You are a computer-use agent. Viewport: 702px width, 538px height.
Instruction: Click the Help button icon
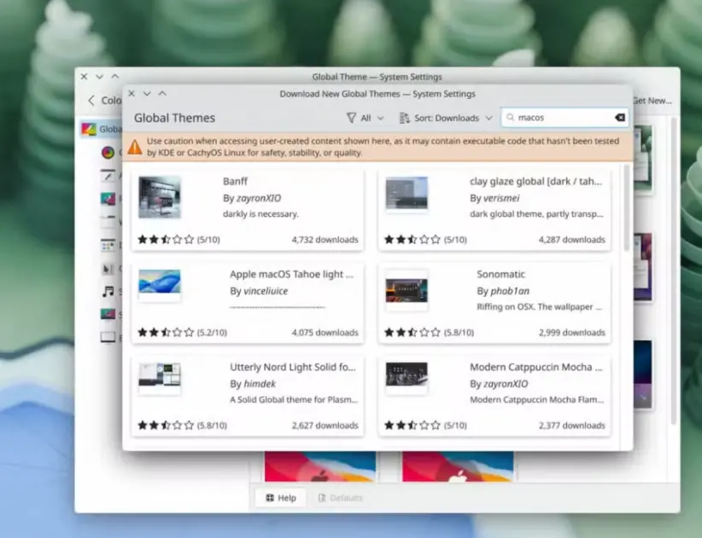tap(270, 498)
